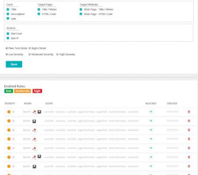Screen dimensions: 198x175
Task: Click the gavel icon in the third rule row
Action: click(34, 130)
